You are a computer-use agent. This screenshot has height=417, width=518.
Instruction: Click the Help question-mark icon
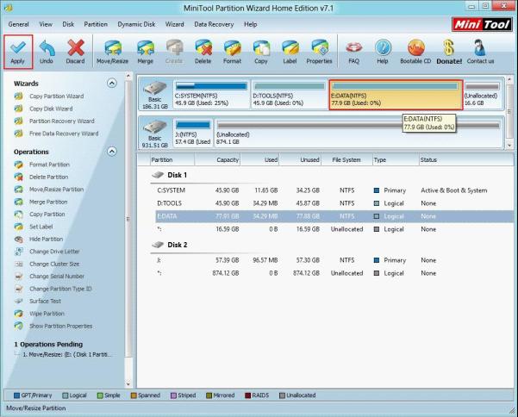(x=383, y=48)
